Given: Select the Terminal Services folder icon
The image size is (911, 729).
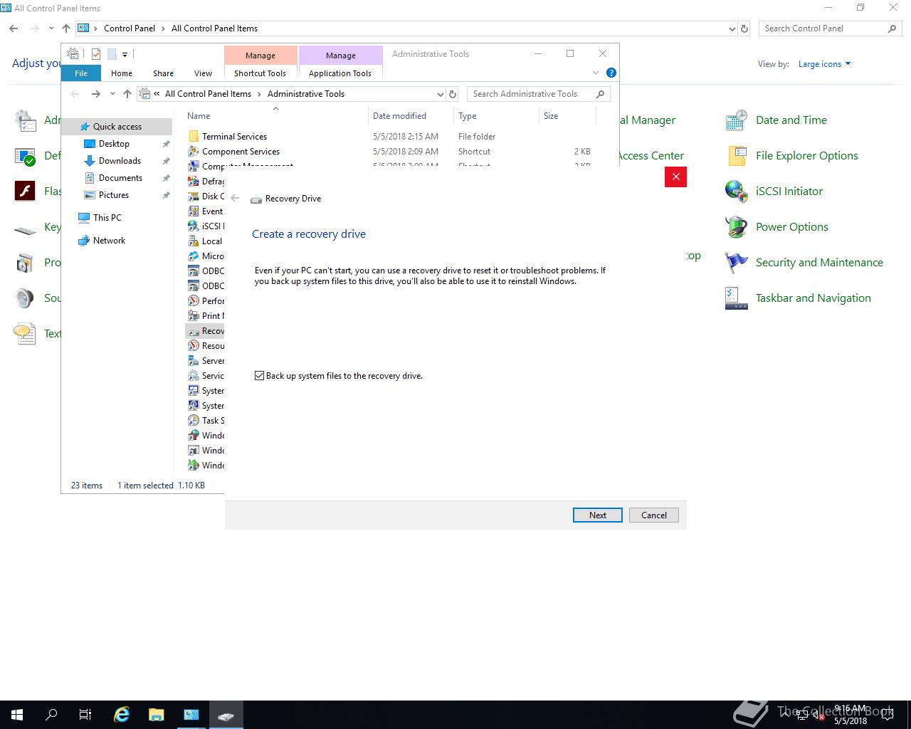Looking at the screenshot, I should pyautogui.click(x=193, y=137).
